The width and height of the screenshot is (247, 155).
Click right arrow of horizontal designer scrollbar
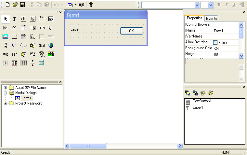point(180,146)
